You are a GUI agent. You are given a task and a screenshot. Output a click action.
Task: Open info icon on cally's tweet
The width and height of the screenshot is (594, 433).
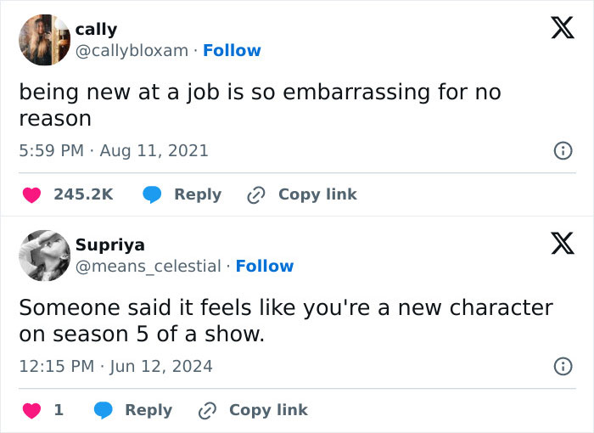pyautogui.click(x=561, y=151)
